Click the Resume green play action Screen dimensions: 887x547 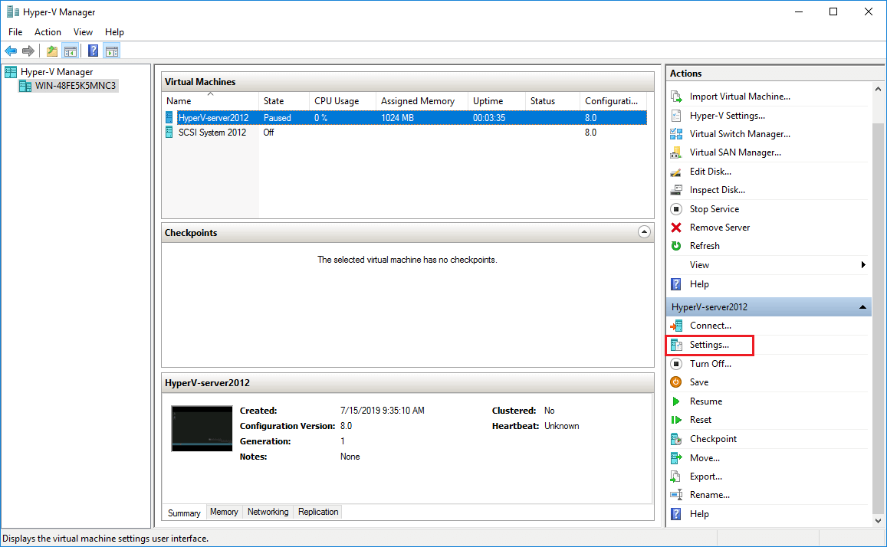(705, 401)
